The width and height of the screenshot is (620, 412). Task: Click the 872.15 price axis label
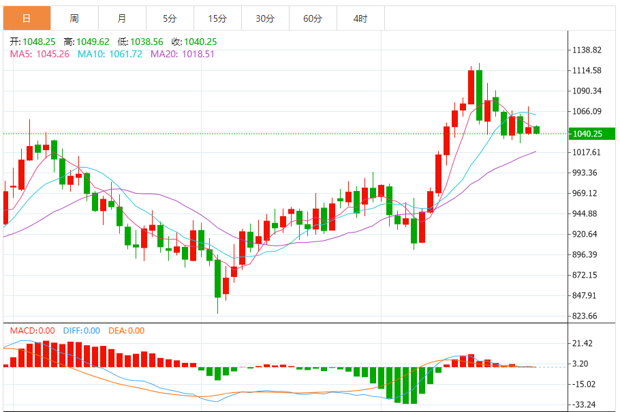pyautogui.click(x=585, y=275)
